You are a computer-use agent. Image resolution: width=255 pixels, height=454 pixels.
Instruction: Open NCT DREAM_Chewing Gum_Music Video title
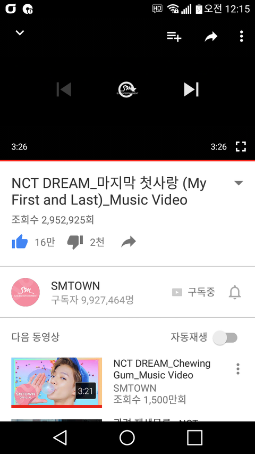[x=162, y=369]
